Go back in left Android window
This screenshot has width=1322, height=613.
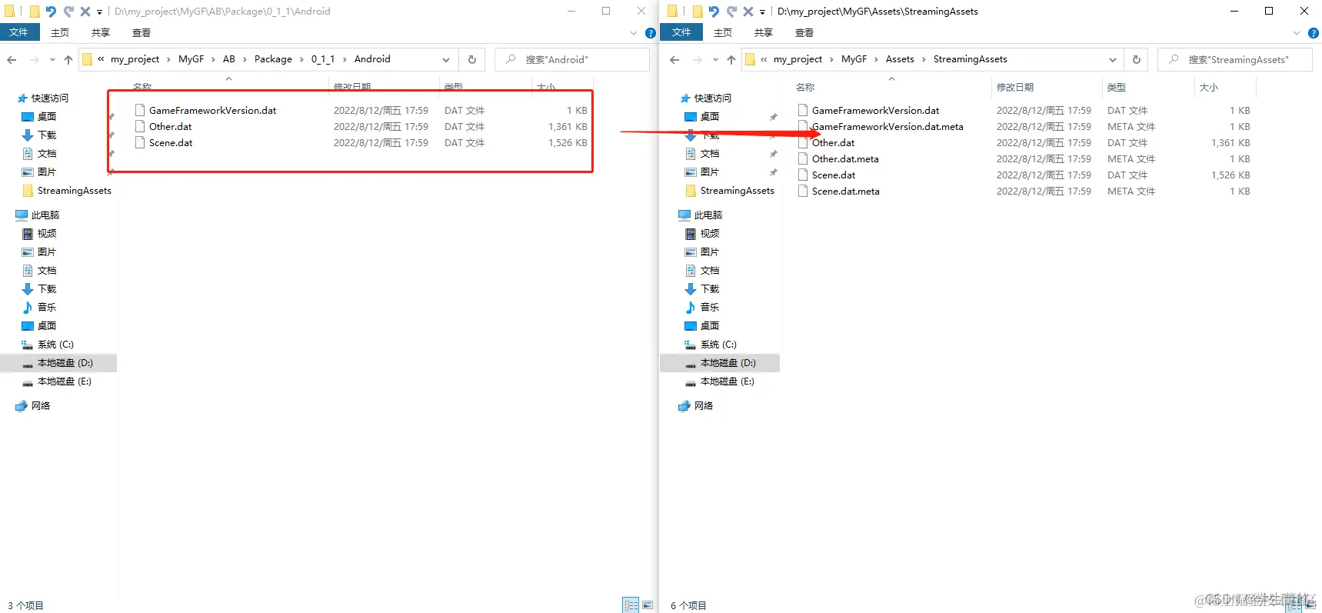12,60
